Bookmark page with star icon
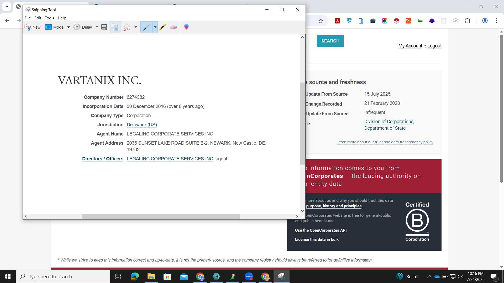Image resolution: width=504 pixels, height=283 pixels. point(321,21)
